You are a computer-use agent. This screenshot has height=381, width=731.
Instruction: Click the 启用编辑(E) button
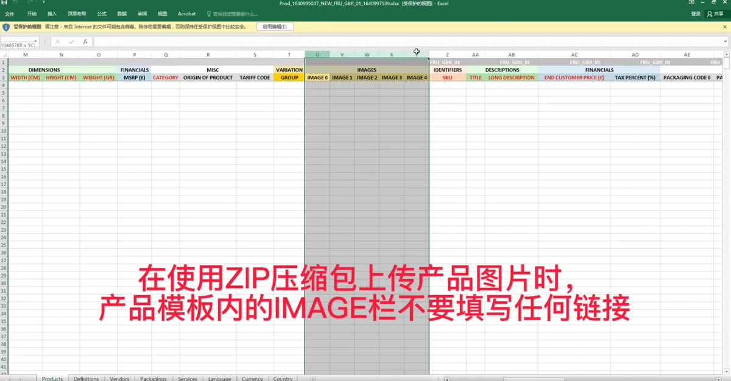(275, 27)
